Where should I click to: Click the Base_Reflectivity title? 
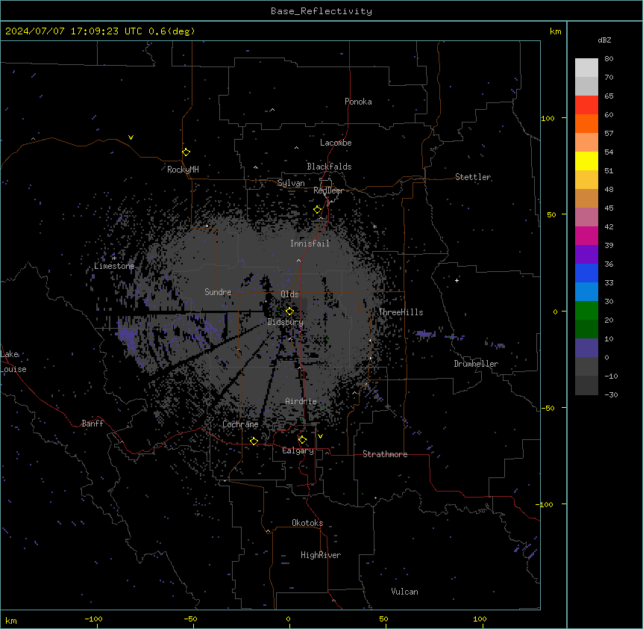(x=321, y=11)
